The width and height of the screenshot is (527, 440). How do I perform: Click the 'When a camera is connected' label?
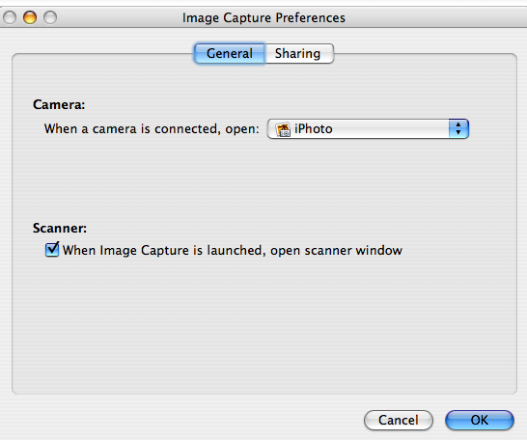pos(152,129)
